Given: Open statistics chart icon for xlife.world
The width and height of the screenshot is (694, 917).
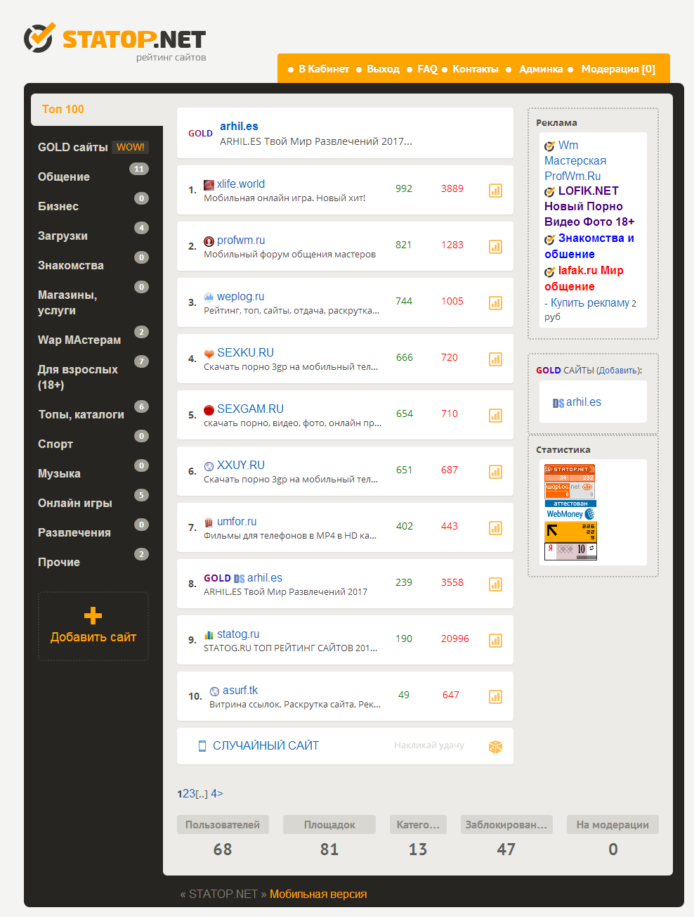Looking at the screenshot, I should click(495, 191).
